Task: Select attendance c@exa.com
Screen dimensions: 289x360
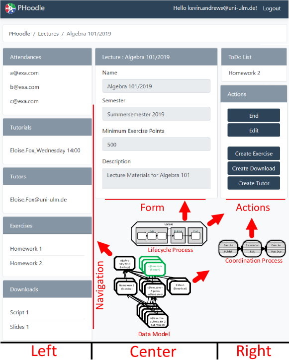Action: (x=24, y=101)
